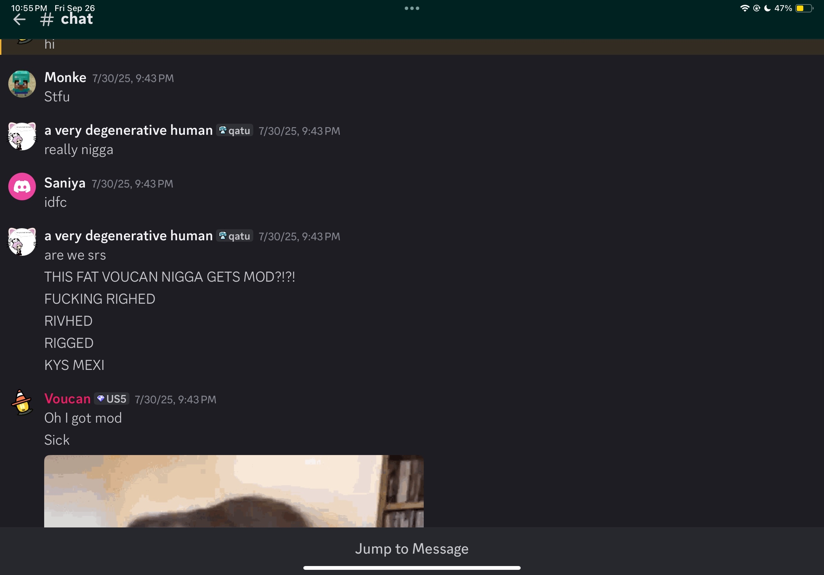Tap the qatu server tag badge
Screen dimensions: 824x575
pos(234,131)
